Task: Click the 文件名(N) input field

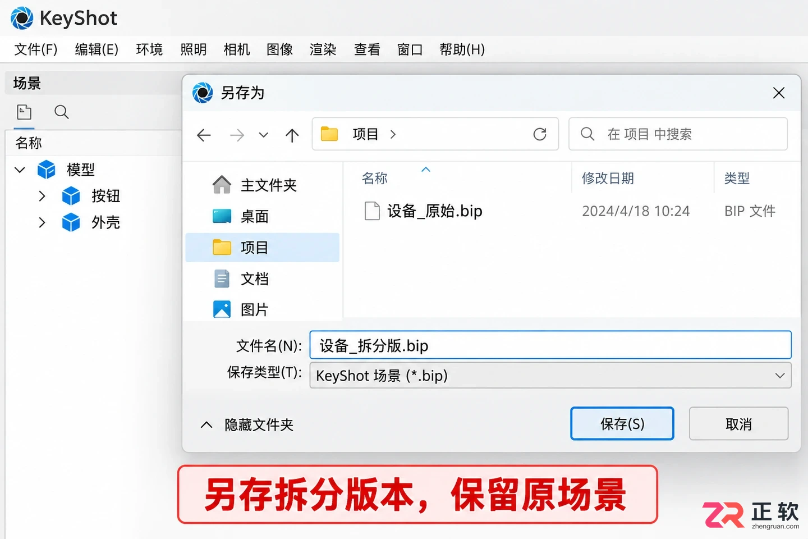Action: [x=550, y=345]
